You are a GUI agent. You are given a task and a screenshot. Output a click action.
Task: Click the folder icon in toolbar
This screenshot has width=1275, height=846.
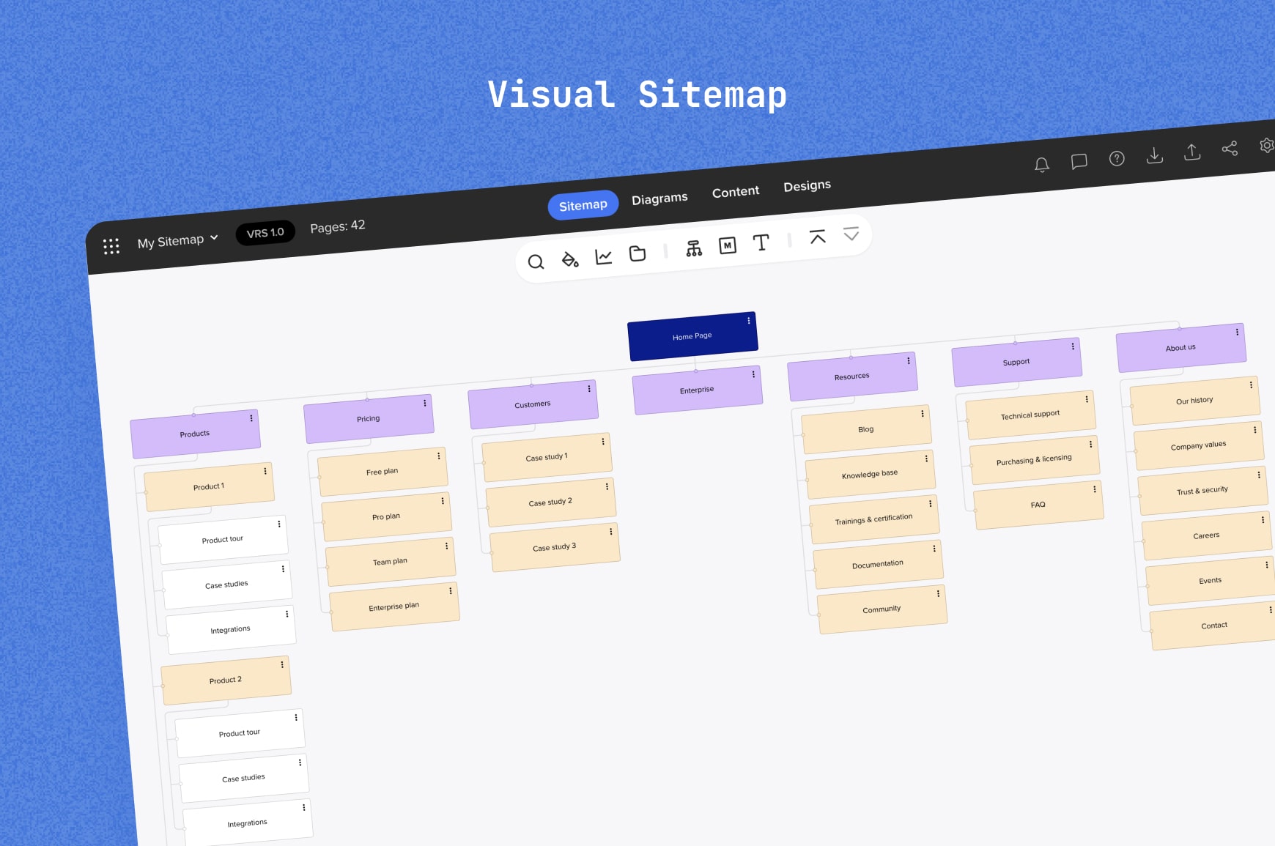pos(637,253)
